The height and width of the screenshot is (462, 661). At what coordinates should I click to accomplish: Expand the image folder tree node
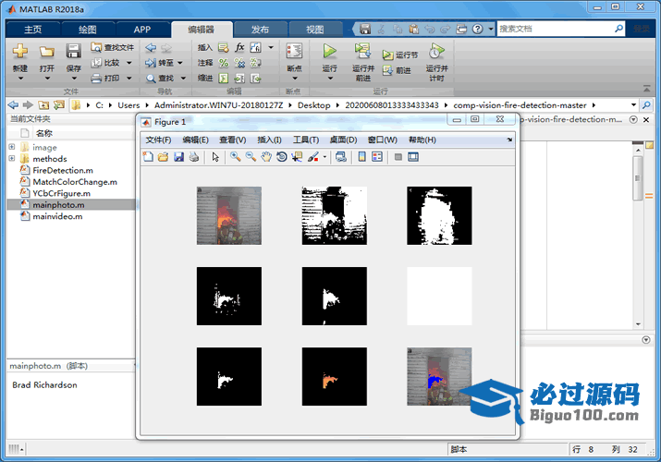tap(11, 147)
